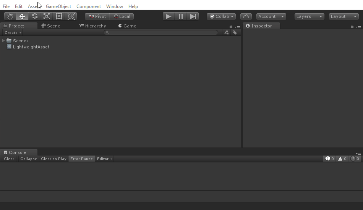Expand the Scenes folder
Viewport: 363px width, 210px height.
pos(3,41)
